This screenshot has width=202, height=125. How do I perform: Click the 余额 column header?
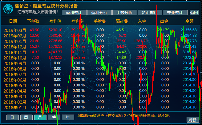click(189, 21)
